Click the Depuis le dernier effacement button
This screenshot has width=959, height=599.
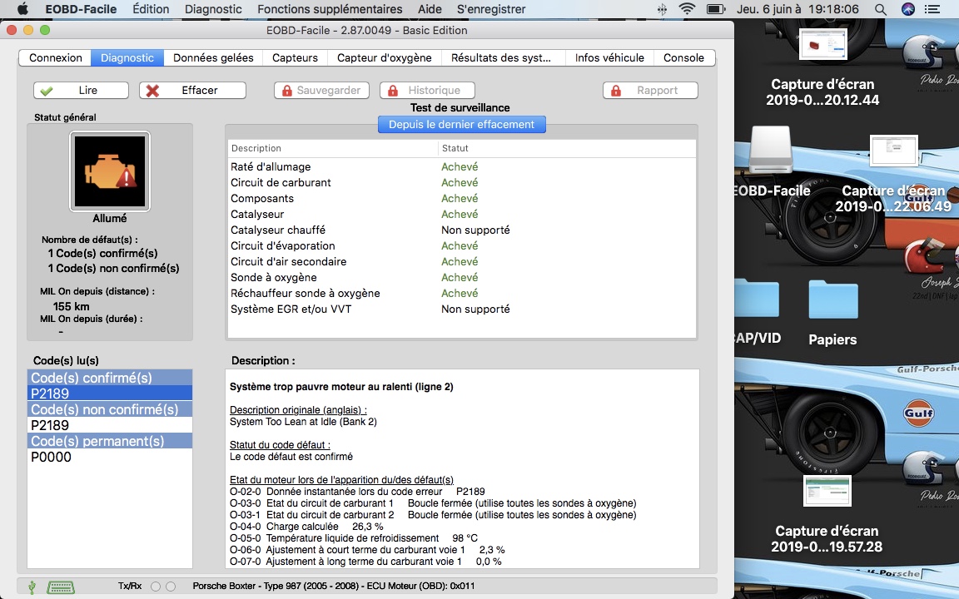click(462, 124)
